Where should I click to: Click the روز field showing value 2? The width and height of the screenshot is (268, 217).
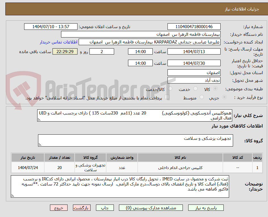coord(102,51)
